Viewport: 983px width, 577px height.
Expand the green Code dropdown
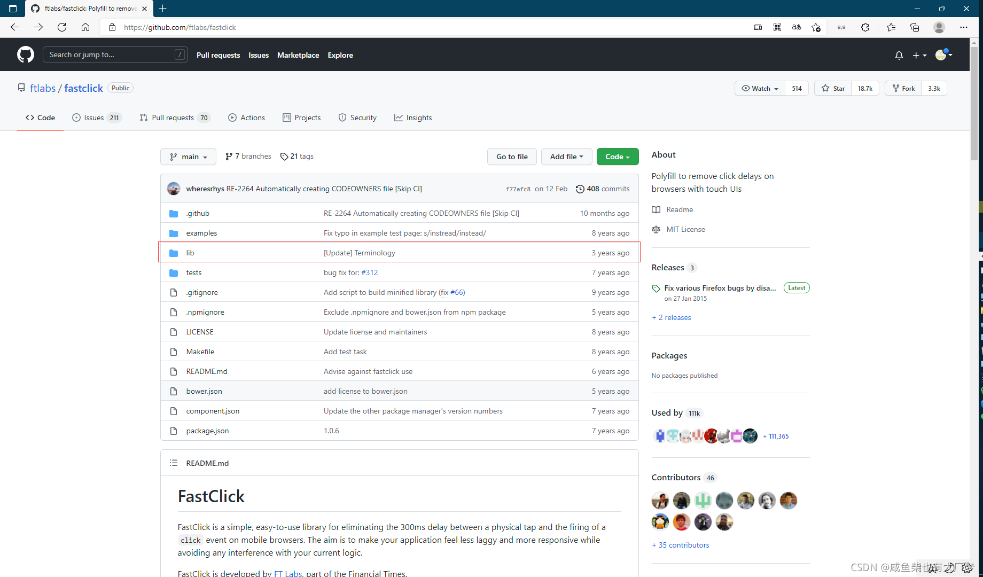[x=617, y=156]
